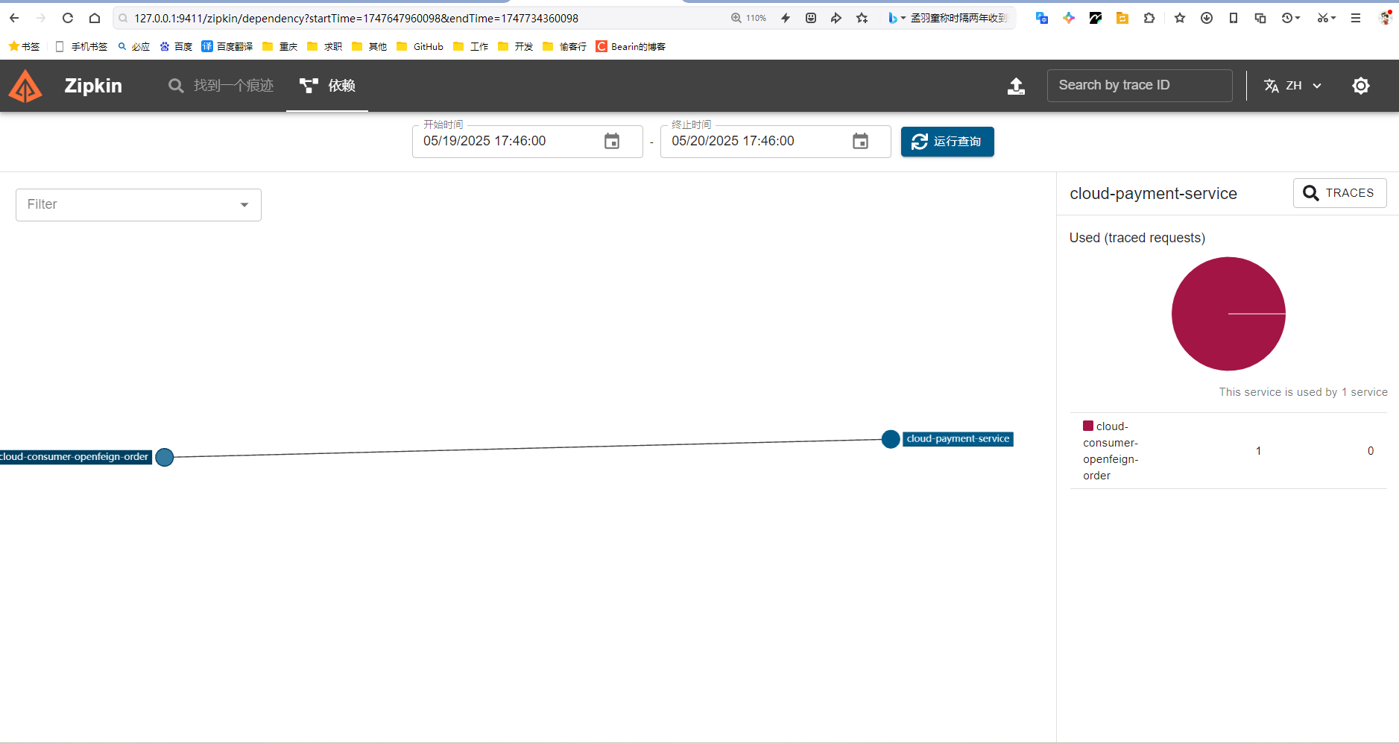Open the 必应 bookmark

click(x=134, y=46)
